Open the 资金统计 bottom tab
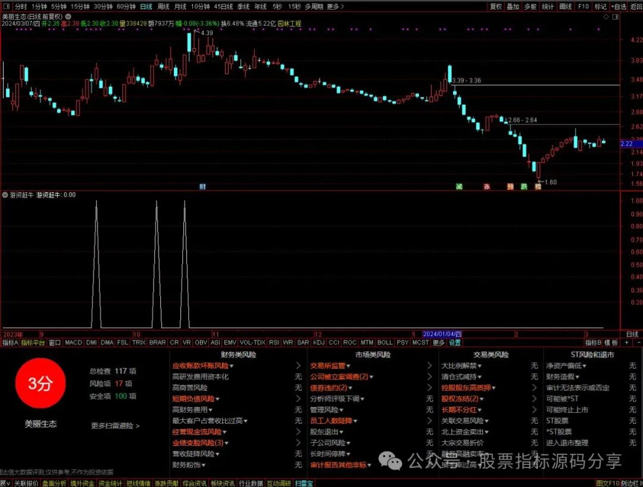The height and width of the screenshot is (487, 643). [x=110, y=483]
